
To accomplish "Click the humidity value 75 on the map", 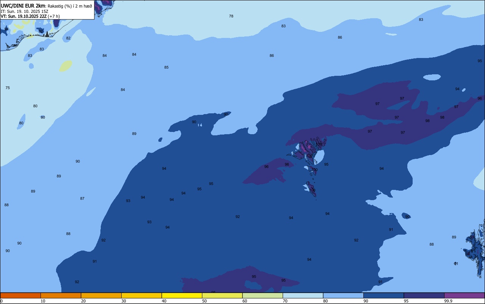I will point(8,88).
